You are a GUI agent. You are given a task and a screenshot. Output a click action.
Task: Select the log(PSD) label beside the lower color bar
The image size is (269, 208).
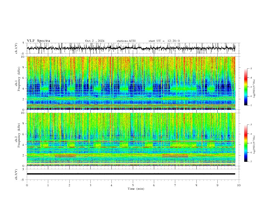coord(254,145)
